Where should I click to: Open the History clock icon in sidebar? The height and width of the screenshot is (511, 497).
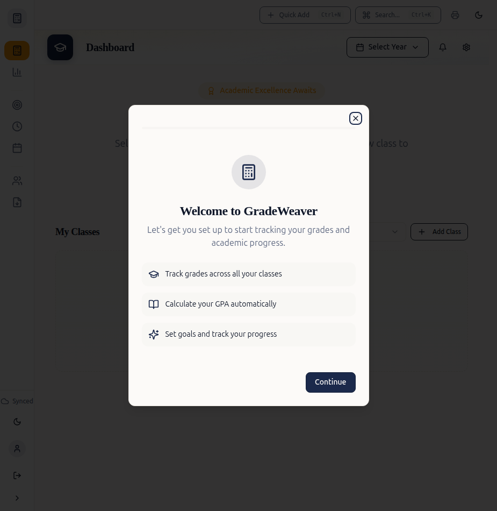point(17,126)
